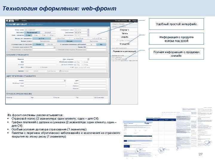The image size is (215, 161).
Task: Choose 1 500 000 insurance sum
Action: pos(50,44)
